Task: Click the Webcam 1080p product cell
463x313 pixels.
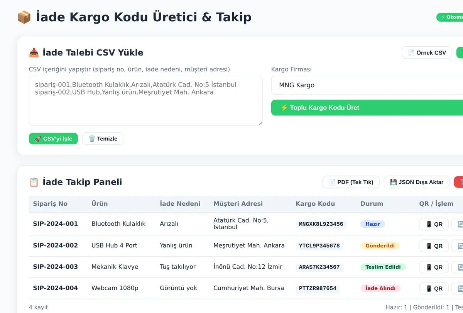Action: click(x=115, y=288)
